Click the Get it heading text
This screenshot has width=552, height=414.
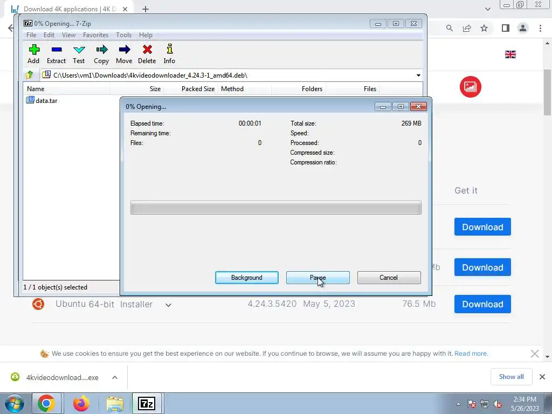[x=466, y=190]
